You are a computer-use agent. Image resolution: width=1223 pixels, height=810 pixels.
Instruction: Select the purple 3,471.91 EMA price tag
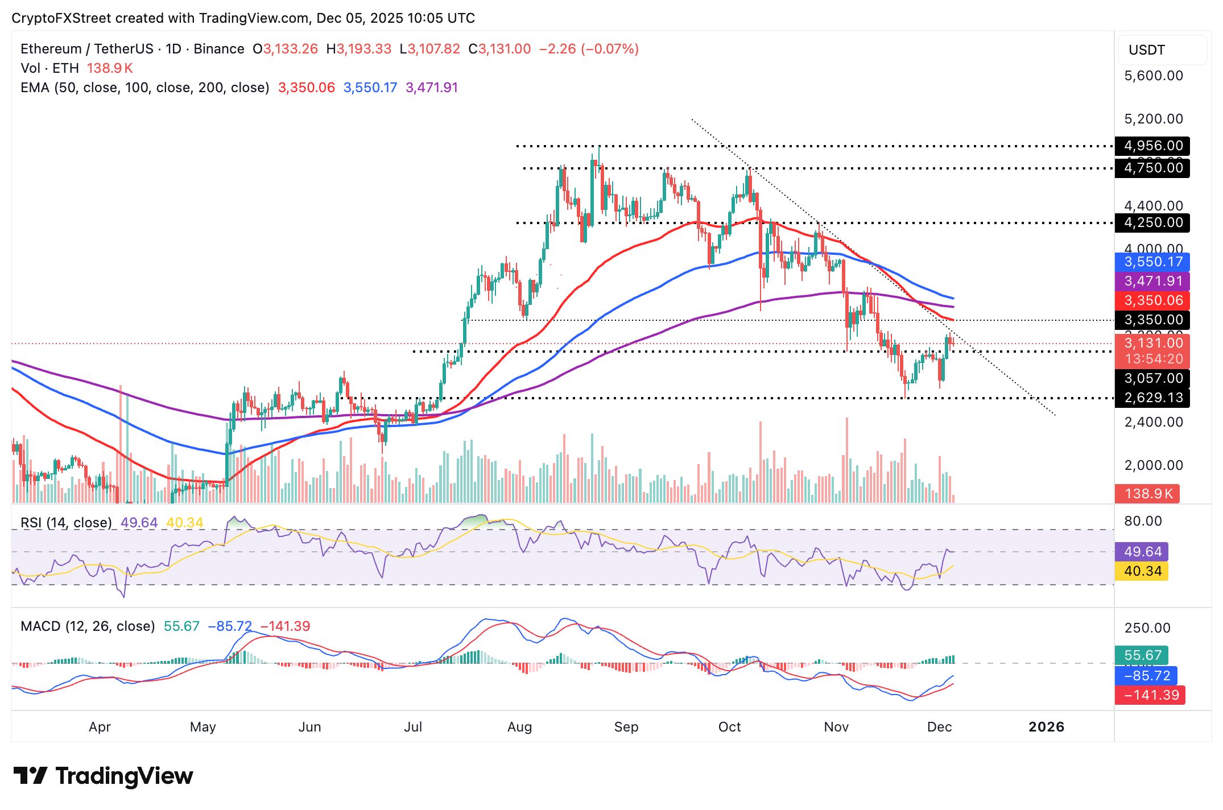1152,281
